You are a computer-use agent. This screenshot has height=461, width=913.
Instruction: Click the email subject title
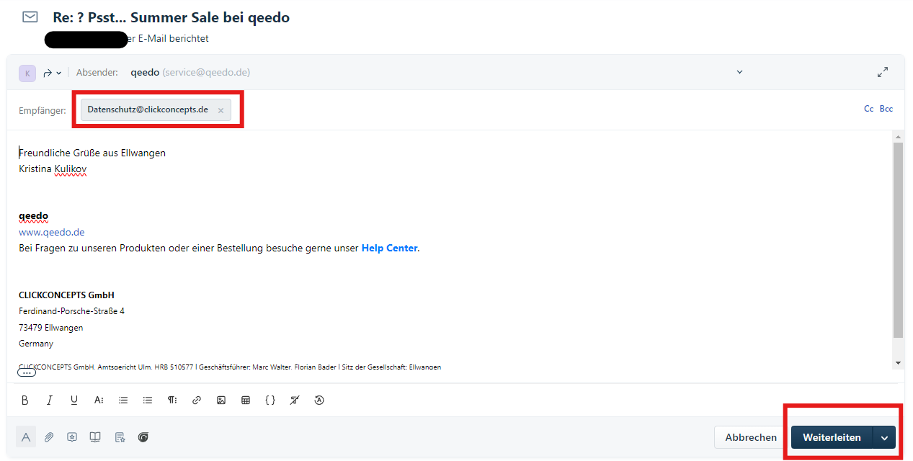(172, 17)
